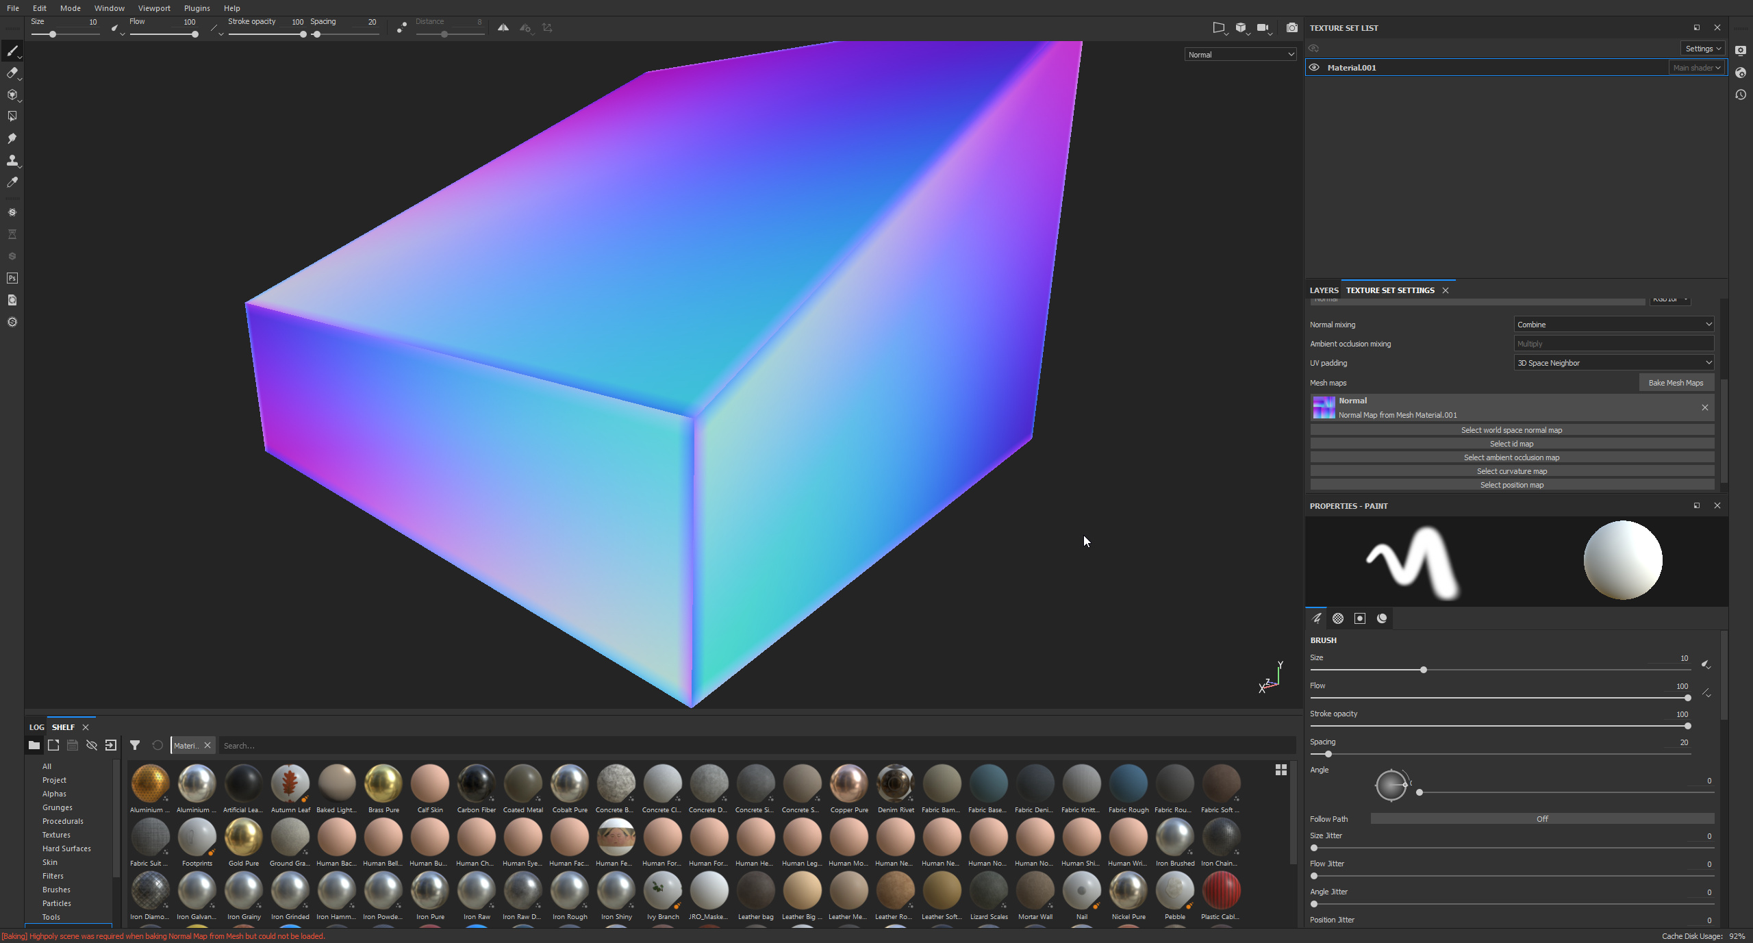Open the Main shader dropdown
The image size is (1753, 943).
1696,67
